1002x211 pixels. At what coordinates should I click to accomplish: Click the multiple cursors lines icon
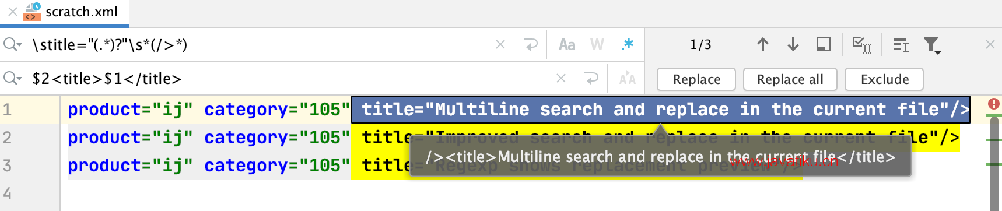coord(901,45)
